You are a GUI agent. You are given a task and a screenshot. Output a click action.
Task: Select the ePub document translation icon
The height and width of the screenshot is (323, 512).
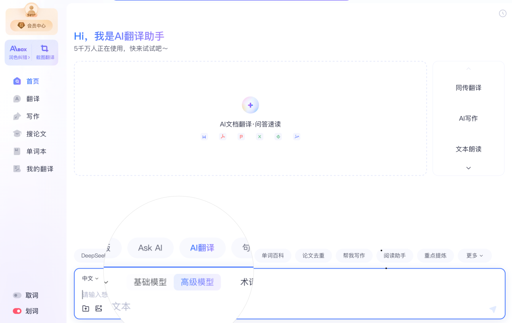278,137
